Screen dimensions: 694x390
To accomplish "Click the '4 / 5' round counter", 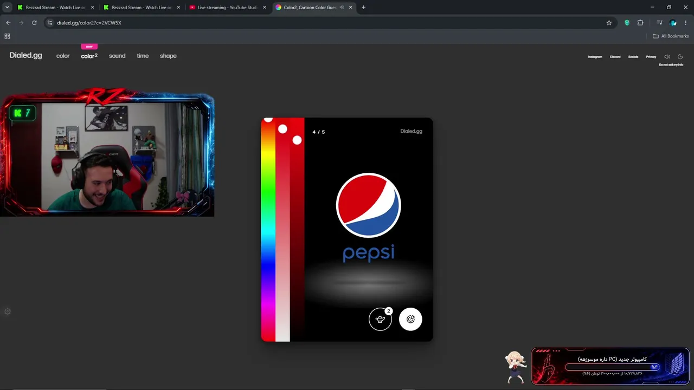I will (319, 132).
